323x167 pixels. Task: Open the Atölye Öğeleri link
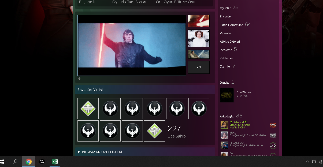pyautogui.click(x=230, y=42)
